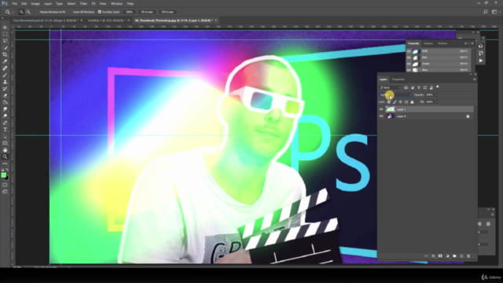Select the Horizontal Type tool
The height and width of the screenshot is (283, 503).
(x=5, y=130)
